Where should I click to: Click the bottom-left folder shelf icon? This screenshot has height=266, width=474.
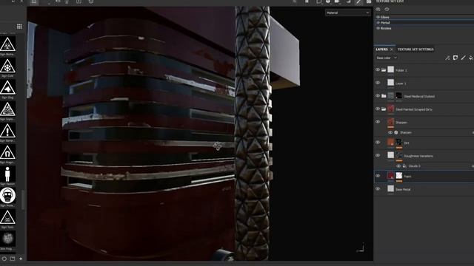[x=13, y=259]
